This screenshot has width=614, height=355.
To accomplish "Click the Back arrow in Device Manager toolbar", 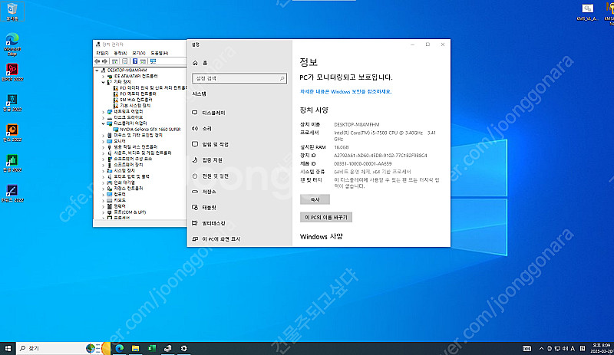I will (x=97, y=61).
